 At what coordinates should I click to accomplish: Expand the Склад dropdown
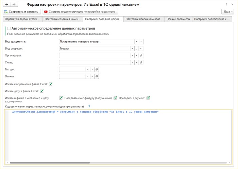[x=132, y=62]
